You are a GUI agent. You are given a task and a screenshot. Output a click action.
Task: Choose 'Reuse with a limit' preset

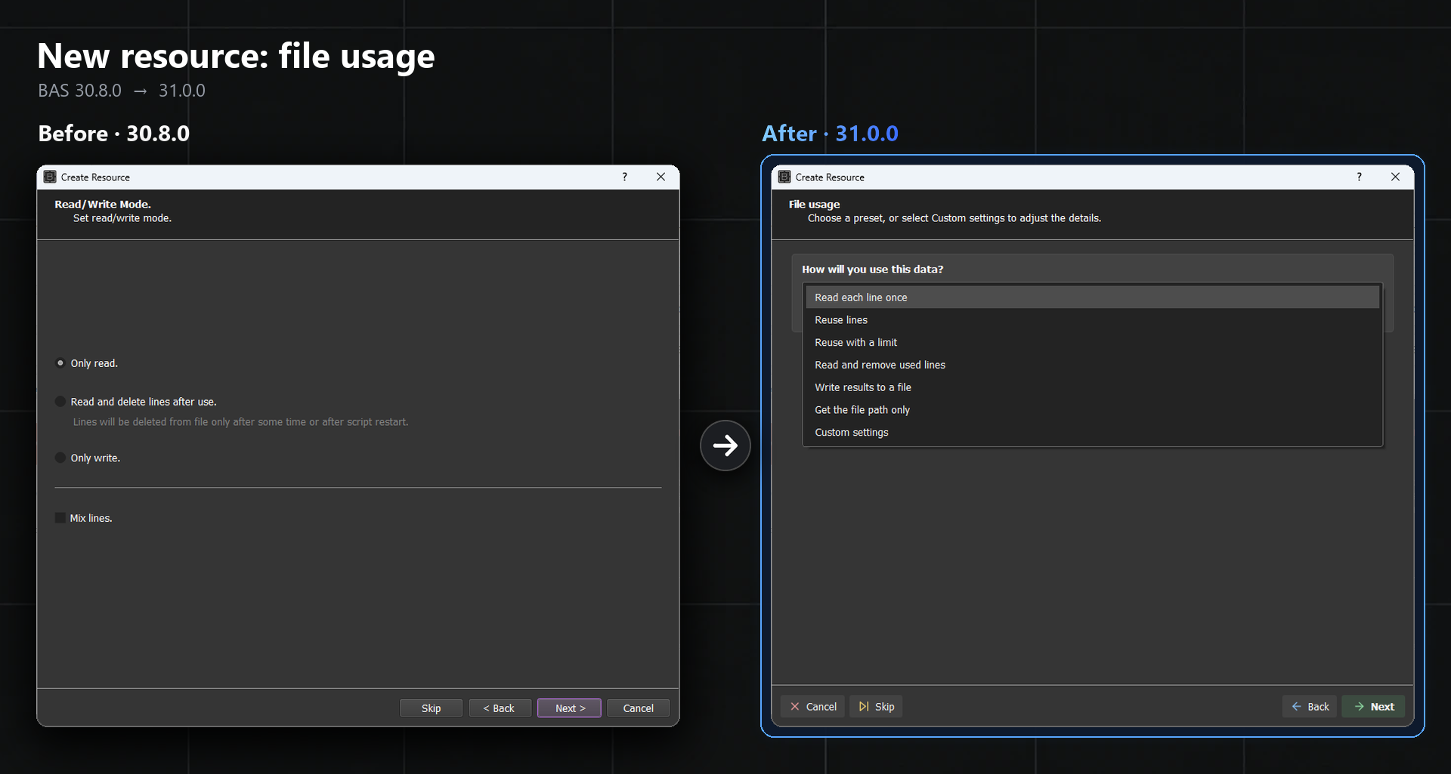[x=1092, y=343]
